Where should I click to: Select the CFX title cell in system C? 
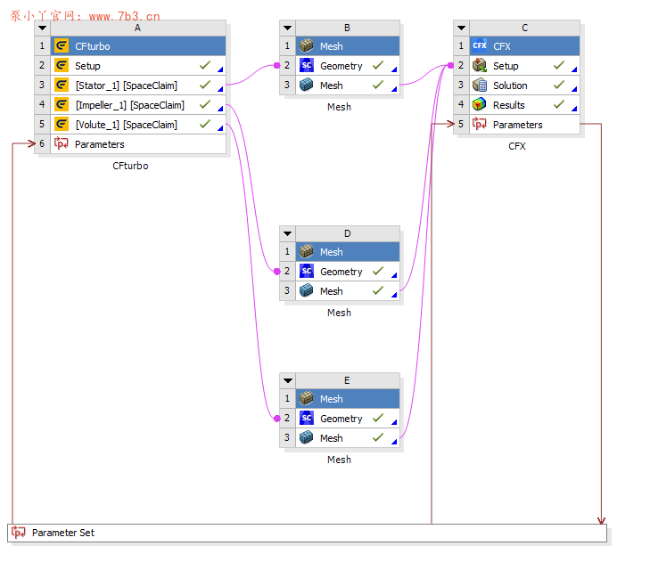click(x=524, y=46)
